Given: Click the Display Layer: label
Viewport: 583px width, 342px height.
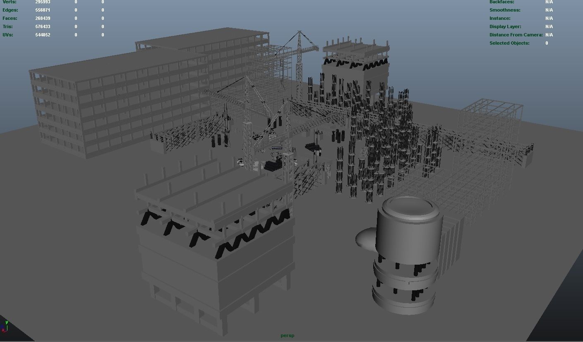Looking at the screenshot, I should point(505,26).
